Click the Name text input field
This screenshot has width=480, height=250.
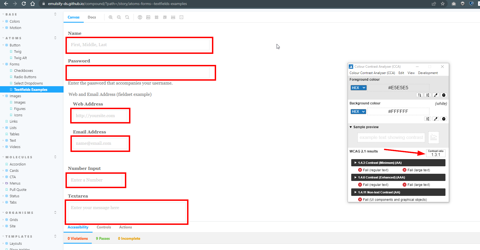139,45
